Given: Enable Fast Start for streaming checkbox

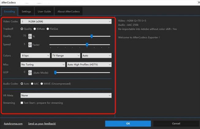Looking at the screenshot, I should point(22,103).
